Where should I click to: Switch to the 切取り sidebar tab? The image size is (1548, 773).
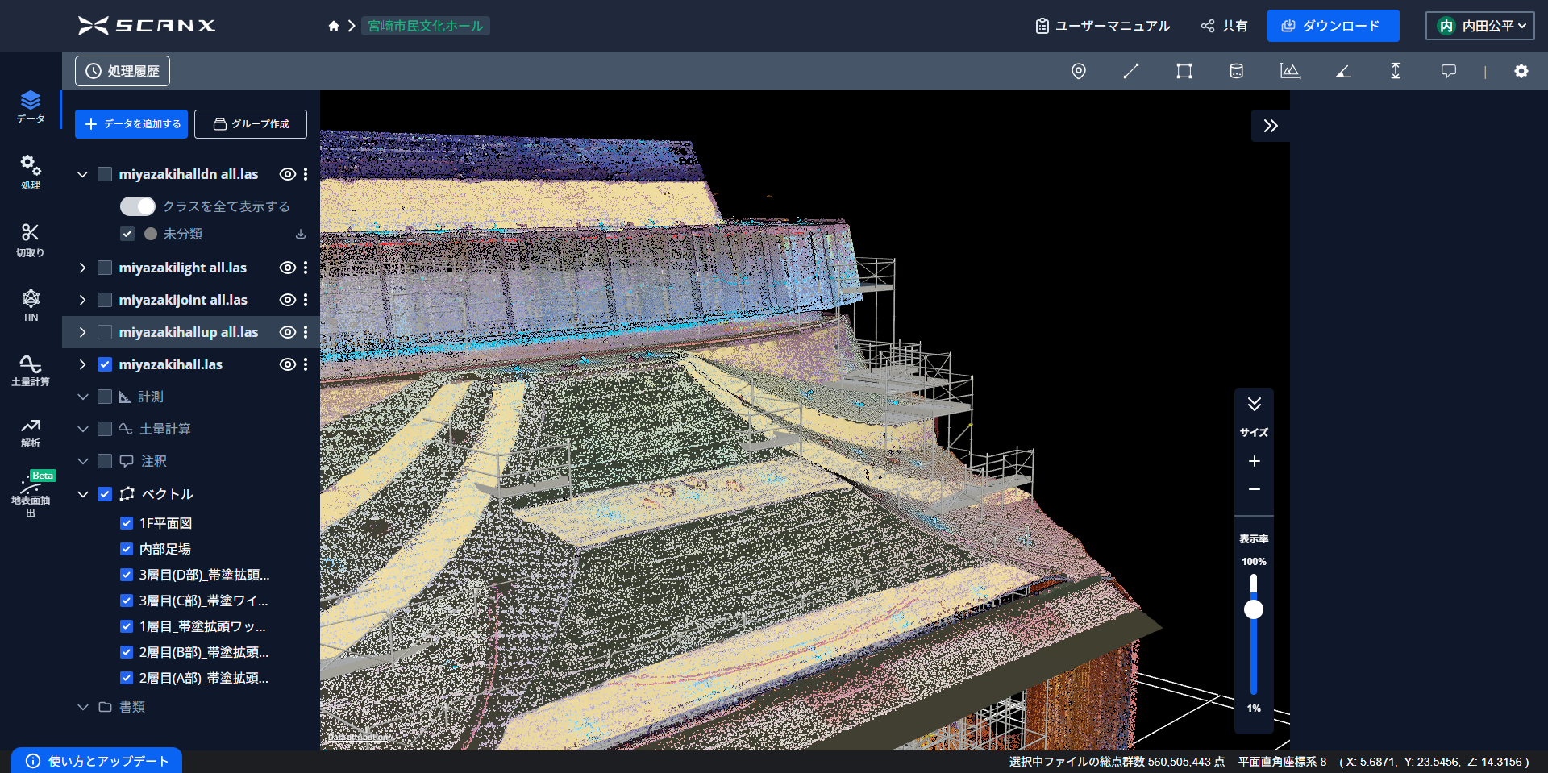31,240
